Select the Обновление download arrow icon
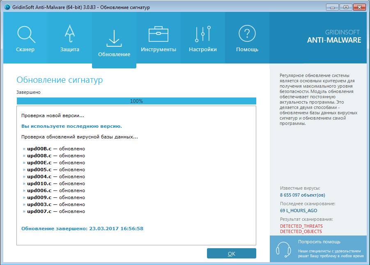 pyautogui.click(x=114, y=39)
